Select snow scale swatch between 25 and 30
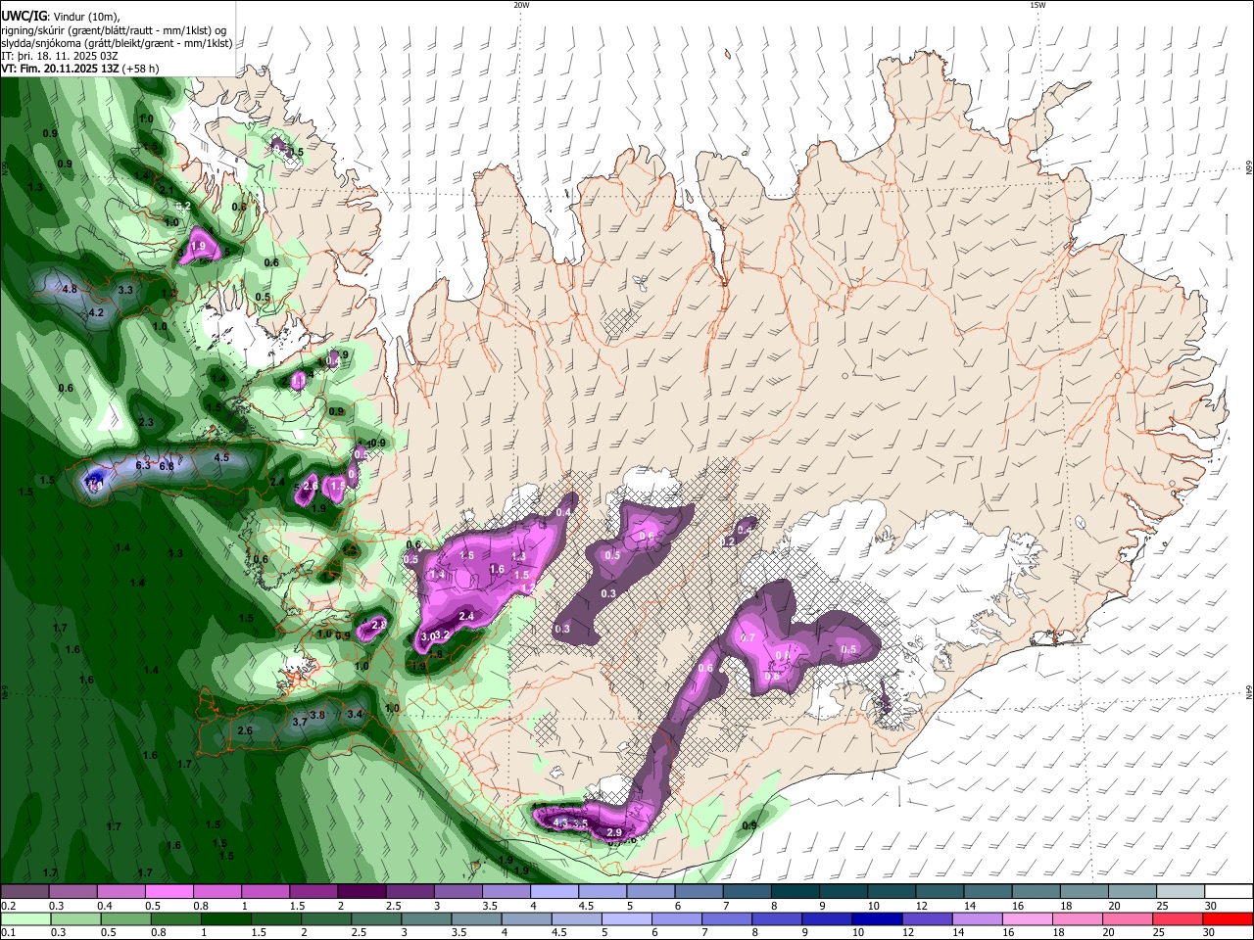 pos(1181,892)
